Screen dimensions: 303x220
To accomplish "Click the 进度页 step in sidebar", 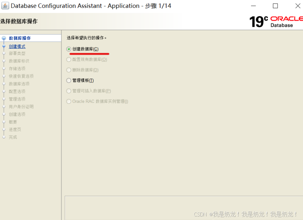I will (x=15, y=129).
